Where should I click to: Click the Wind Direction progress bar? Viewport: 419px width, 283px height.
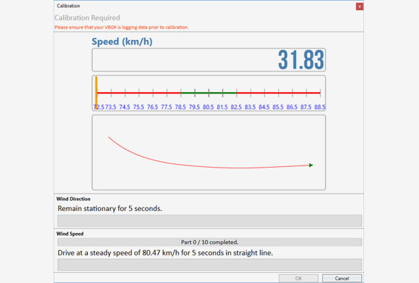point(209,220)
